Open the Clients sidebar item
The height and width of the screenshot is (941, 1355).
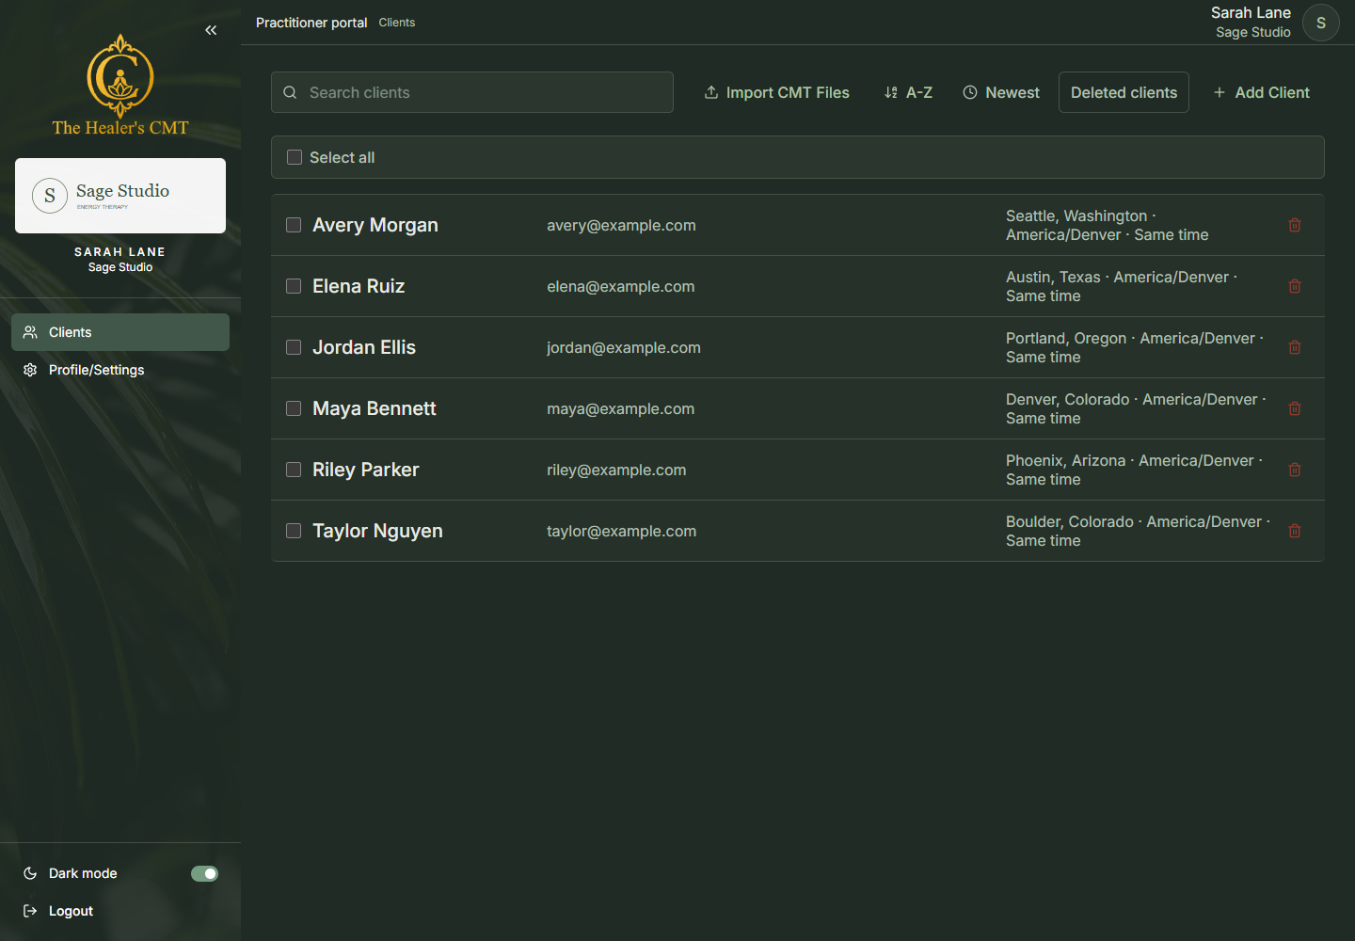(120, 332)
